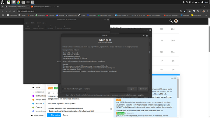Open the Chrome tab search dropdown arrow

[x=2, y=7]
